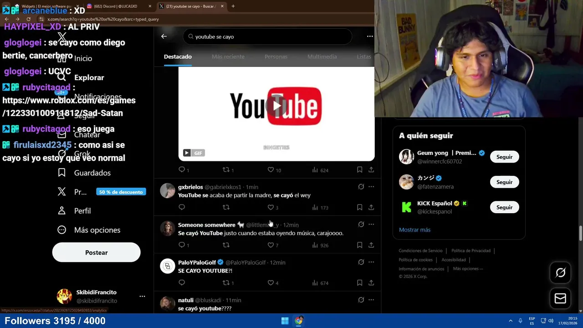The height and width of the screenshot is (328, 583).
Task: Open Condiciones de Servicio link
Action: pyautogui.click(x=420, y=251)
